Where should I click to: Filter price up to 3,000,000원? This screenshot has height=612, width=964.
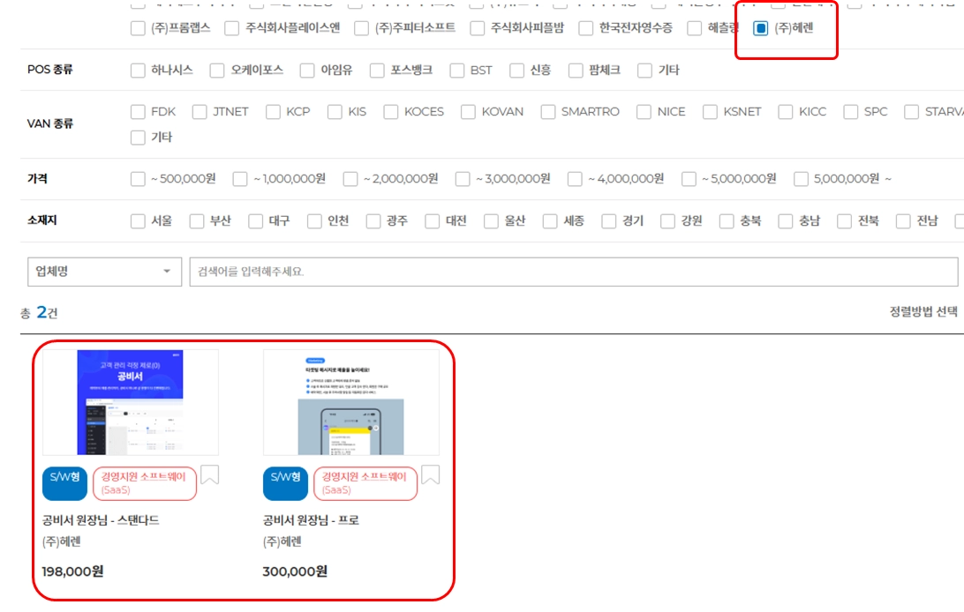pyautogui.click(x=463, y=179)
